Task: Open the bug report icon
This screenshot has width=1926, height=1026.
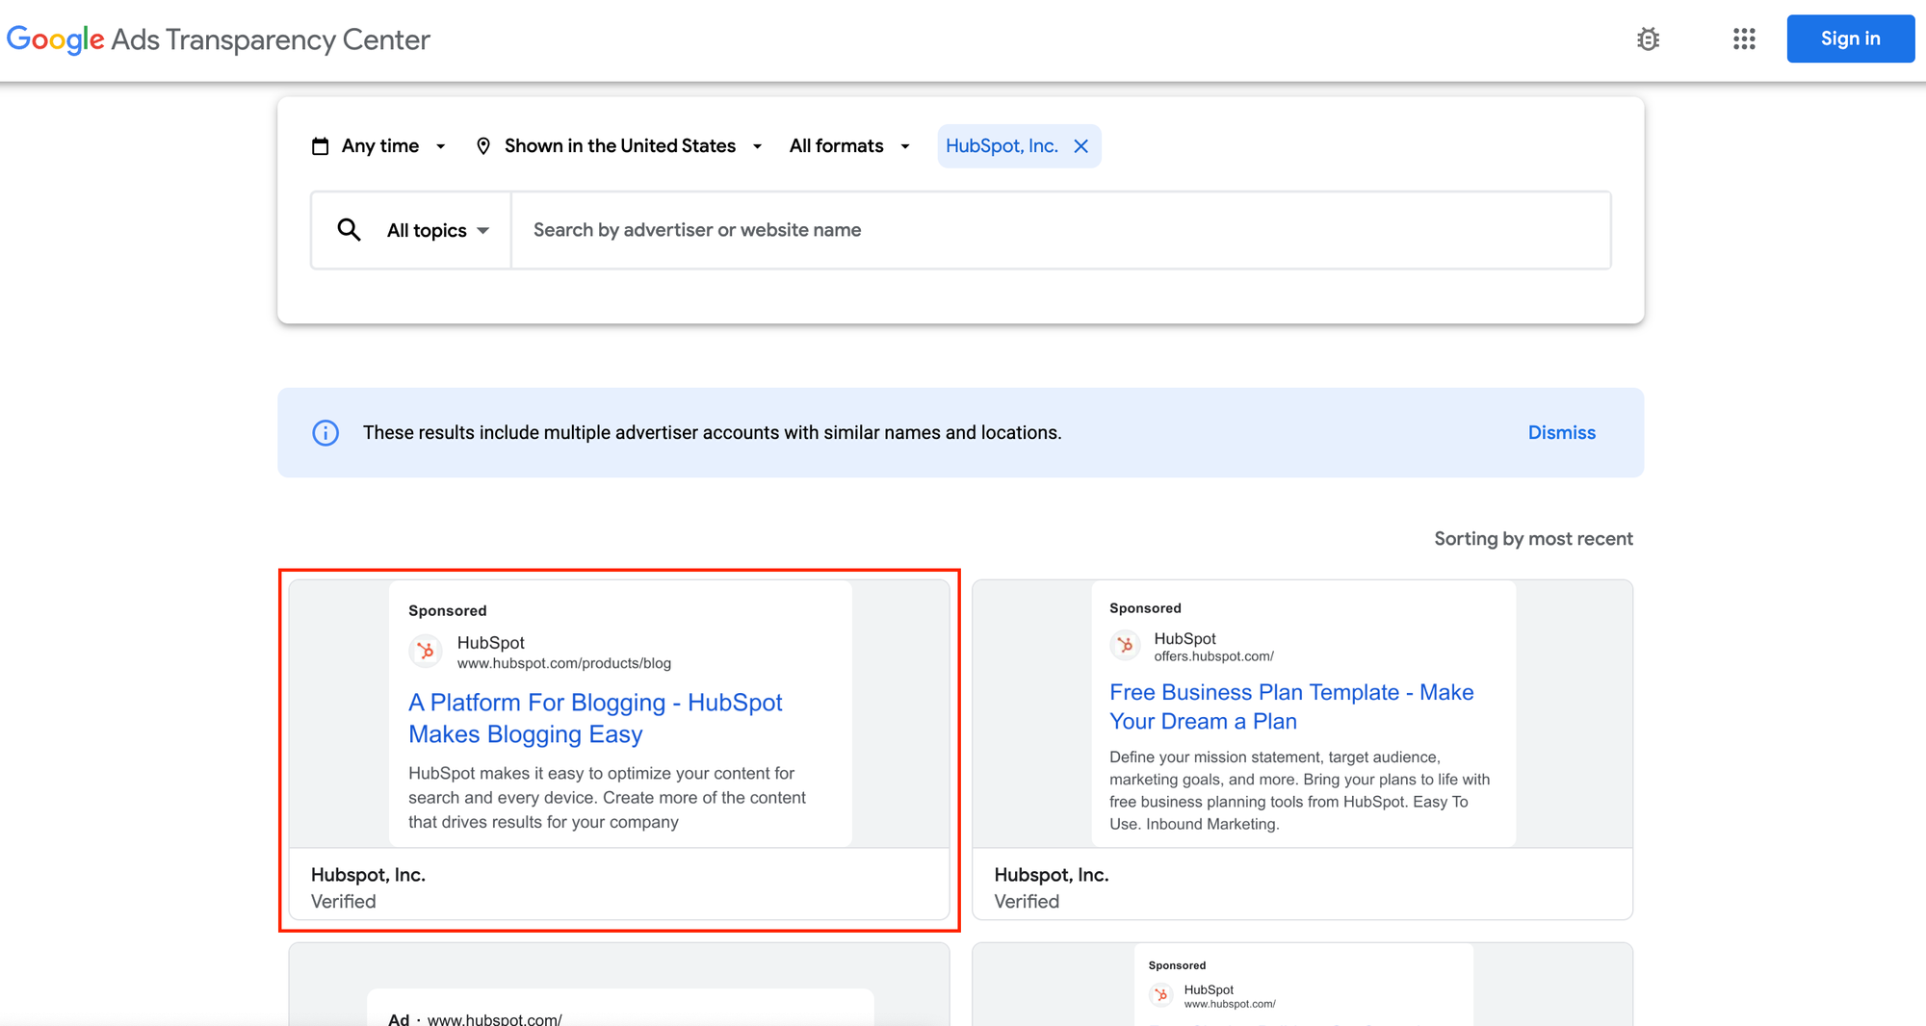Action: (x=1648, y=39)
